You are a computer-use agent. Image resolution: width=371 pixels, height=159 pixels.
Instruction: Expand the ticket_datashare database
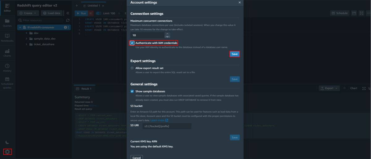[27, 44]
